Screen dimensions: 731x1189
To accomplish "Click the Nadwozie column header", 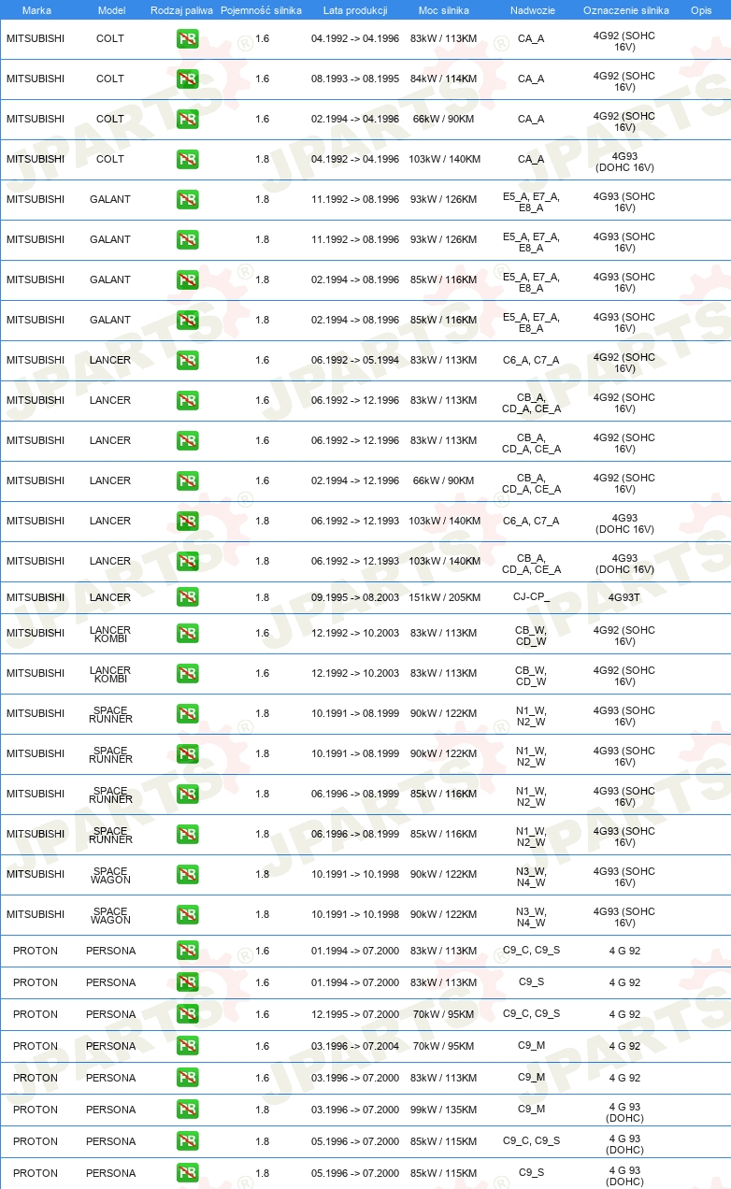I will tap(532, 10).
